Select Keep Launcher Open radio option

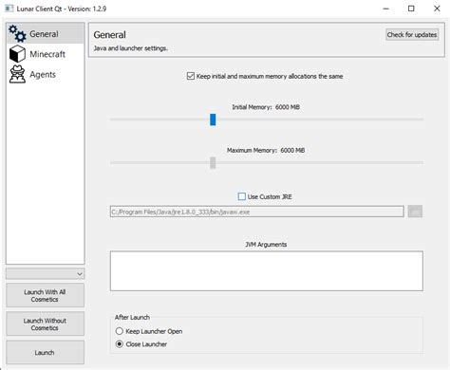click(120, 331)
